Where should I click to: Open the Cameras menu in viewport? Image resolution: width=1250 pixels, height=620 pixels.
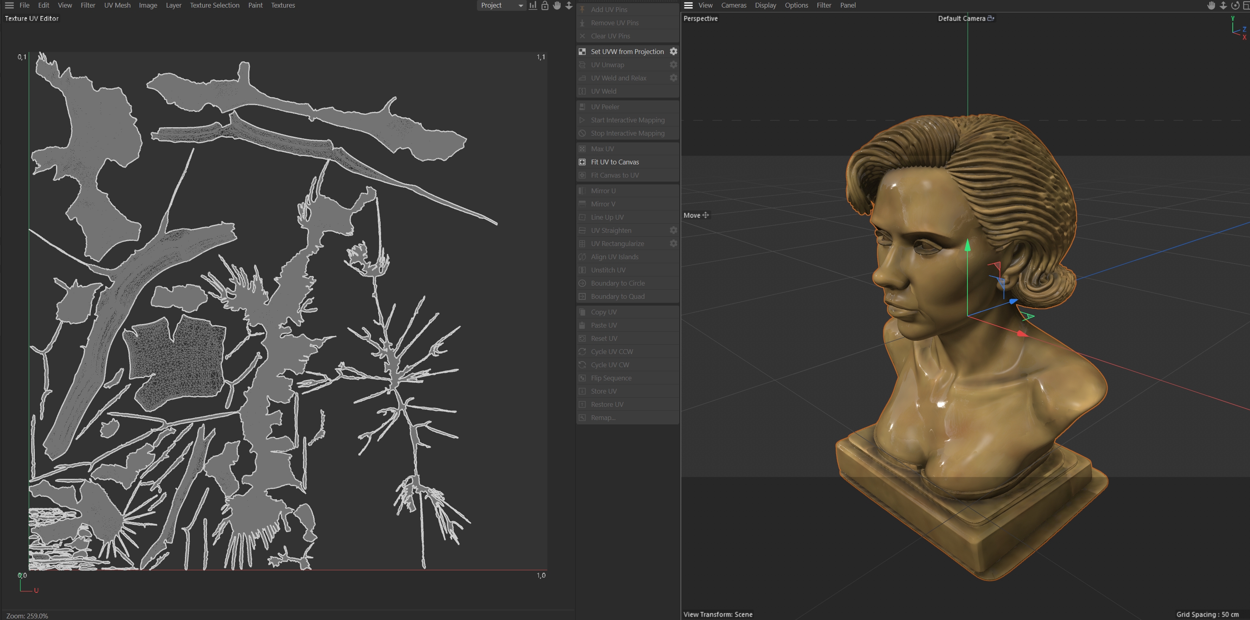point(733,5)
